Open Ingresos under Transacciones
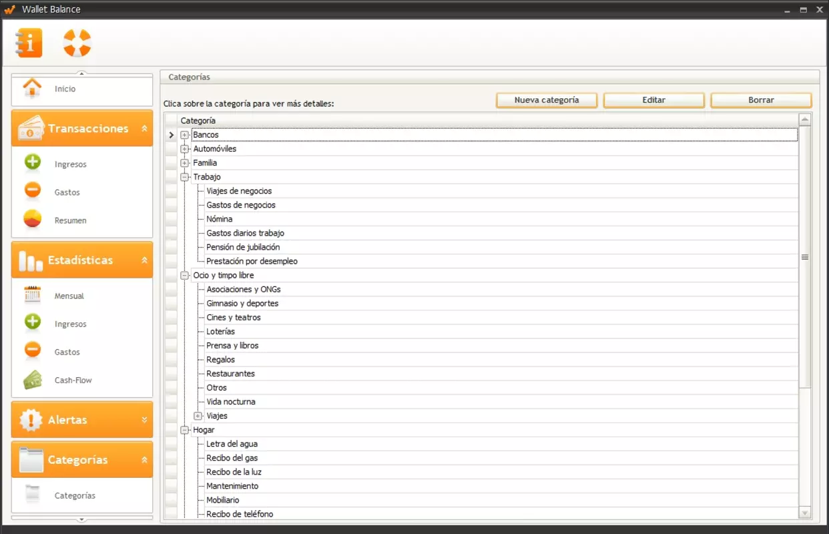This screenshot has height=534, width=829. [x=71, y=164]
